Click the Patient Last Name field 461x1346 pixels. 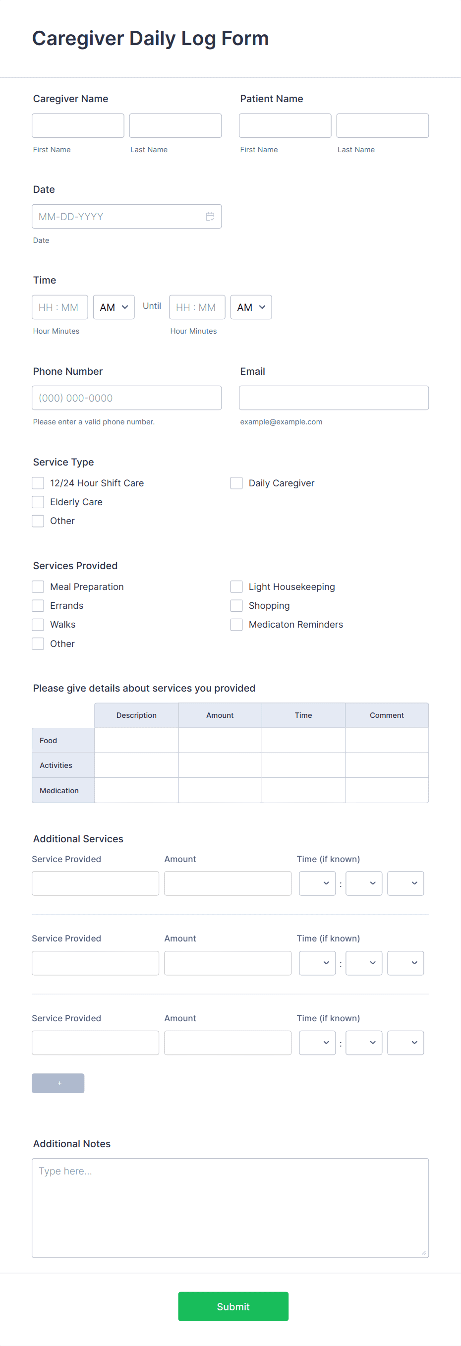click(382, 125)
